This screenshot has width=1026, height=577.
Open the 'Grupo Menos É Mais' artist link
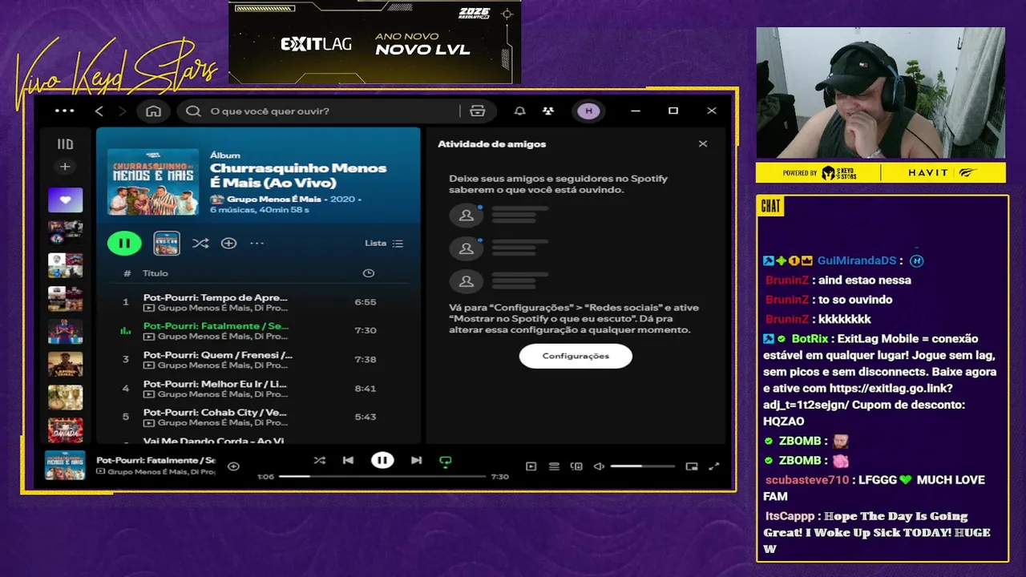click(273, 199)
